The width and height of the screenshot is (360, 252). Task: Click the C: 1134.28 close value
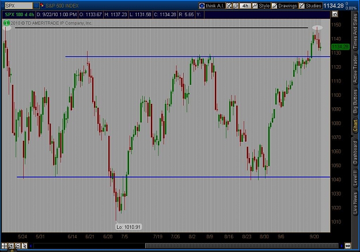(165, 14)
